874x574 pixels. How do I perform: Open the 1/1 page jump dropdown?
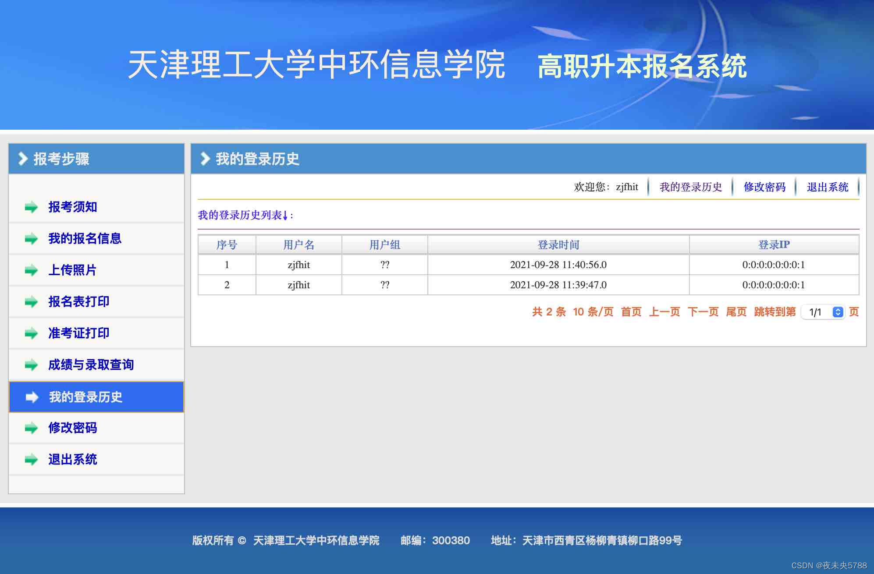[823, 312]
